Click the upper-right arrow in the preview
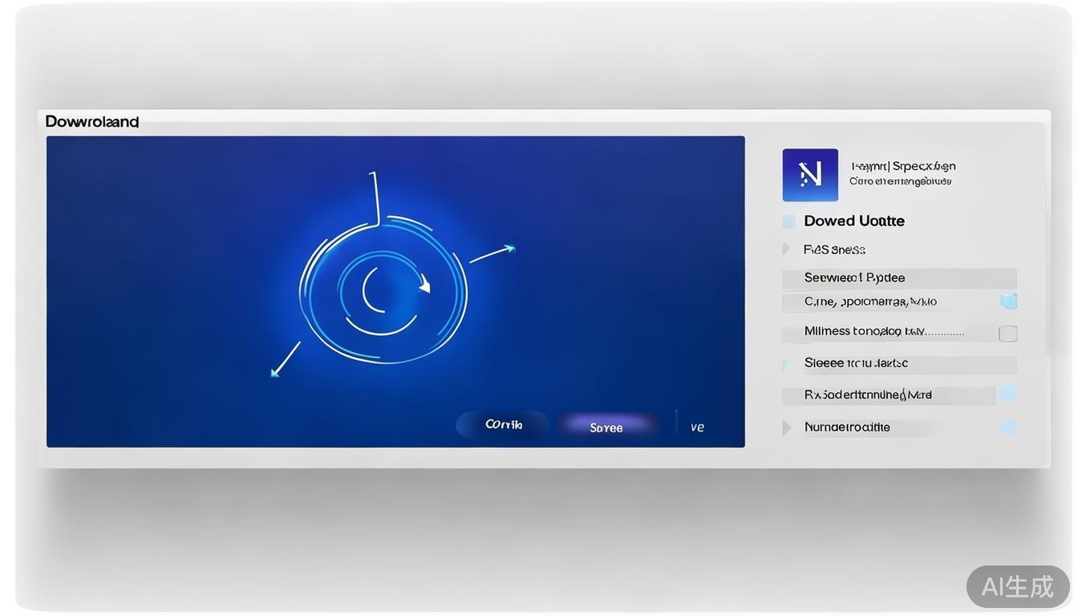The image size is (1078, 616). click(492, 253)
